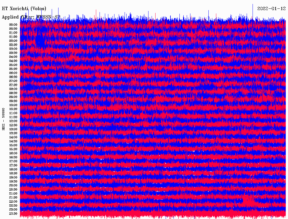The width and height of the screenshot is (288, 219).
Task: Select the 05:30 time label
Action: (x=13, y=69)
